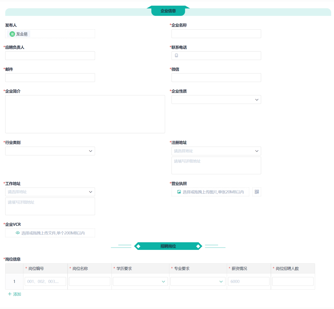
Task: Click 添加 to add a job row
Action: [17, 294]
